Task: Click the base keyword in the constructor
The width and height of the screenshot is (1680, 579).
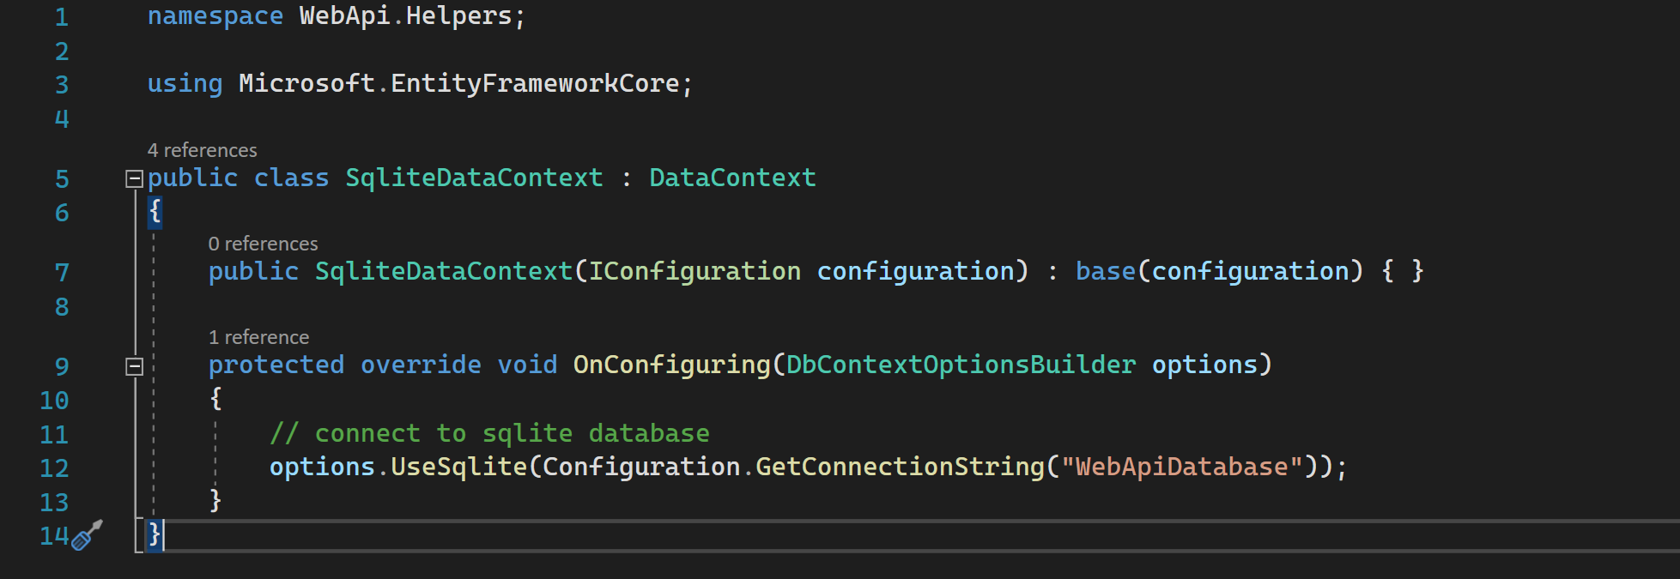Action: coord(1105,271)
